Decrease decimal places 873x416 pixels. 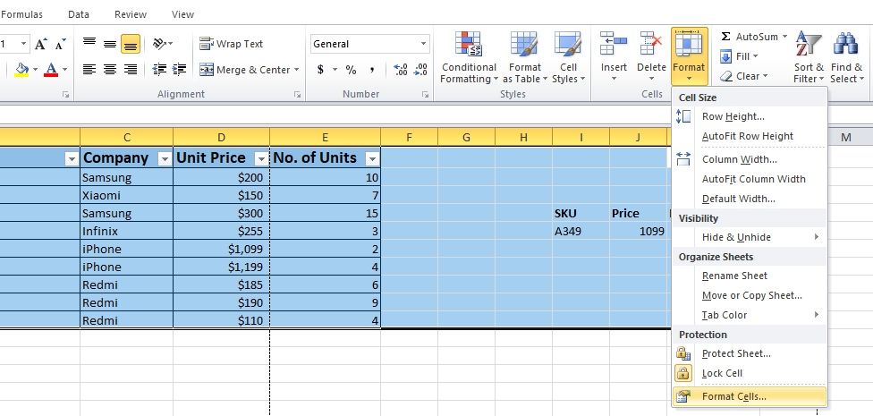click(x=420, y=70)
